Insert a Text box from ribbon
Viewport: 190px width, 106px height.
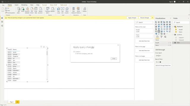point(62,10)
